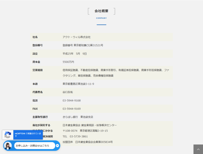Select fax number 03-5944-9169

click(x=72, y=109)
